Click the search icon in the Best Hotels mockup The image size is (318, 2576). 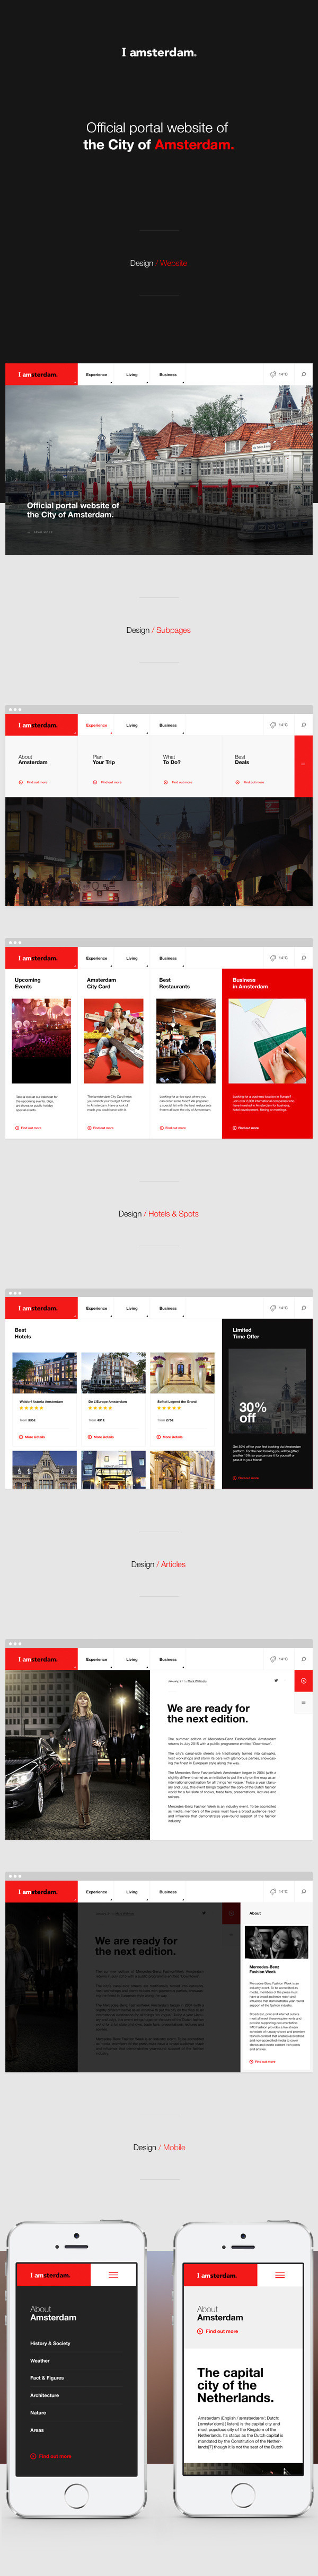click(x=303, y=1308)
